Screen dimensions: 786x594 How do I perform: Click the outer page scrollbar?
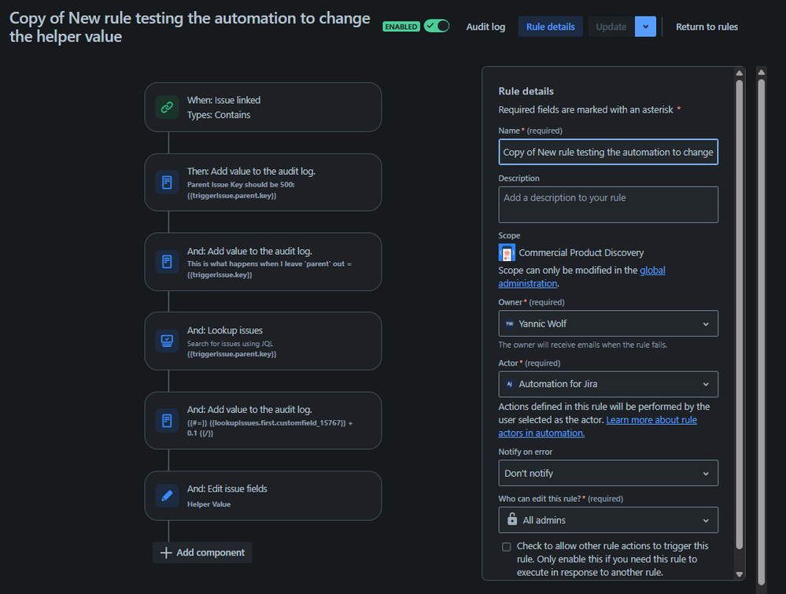(762, 331)
